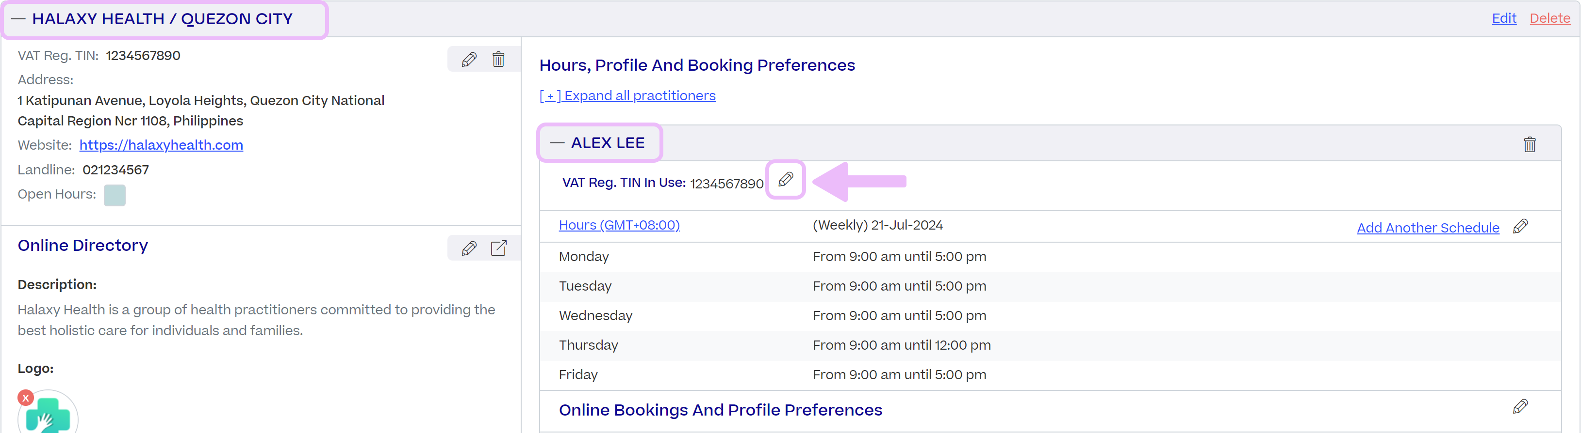Select the Monday hours row
This screenshot has width=1581, height=433.
pos(1050,257)
